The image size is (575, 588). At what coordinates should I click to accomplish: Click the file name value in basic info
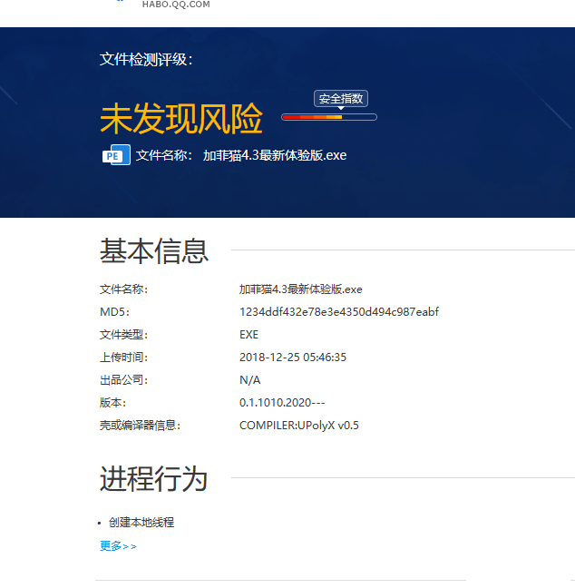(x=300, y=289)
